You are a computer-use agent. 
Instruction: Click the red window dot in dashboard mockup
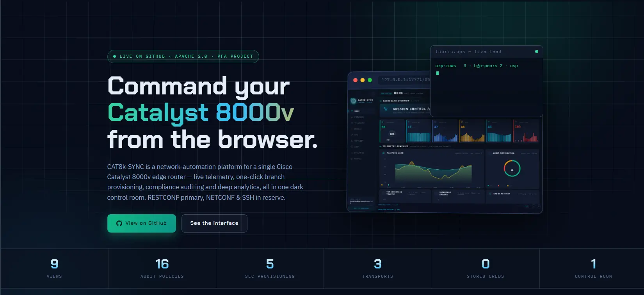(x=355, y=80)
